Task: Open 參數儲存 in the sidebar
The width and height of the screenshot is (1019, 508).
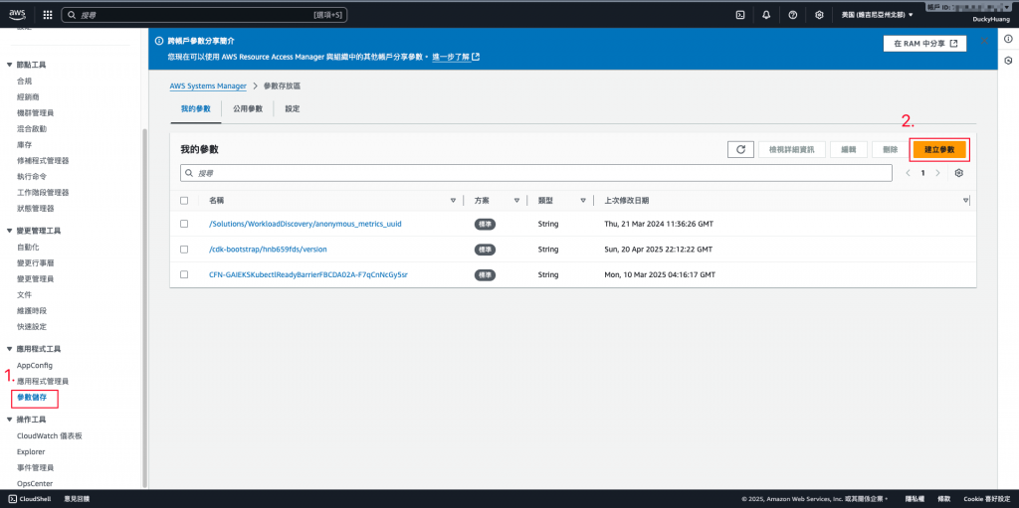Action: click(32, 397)
